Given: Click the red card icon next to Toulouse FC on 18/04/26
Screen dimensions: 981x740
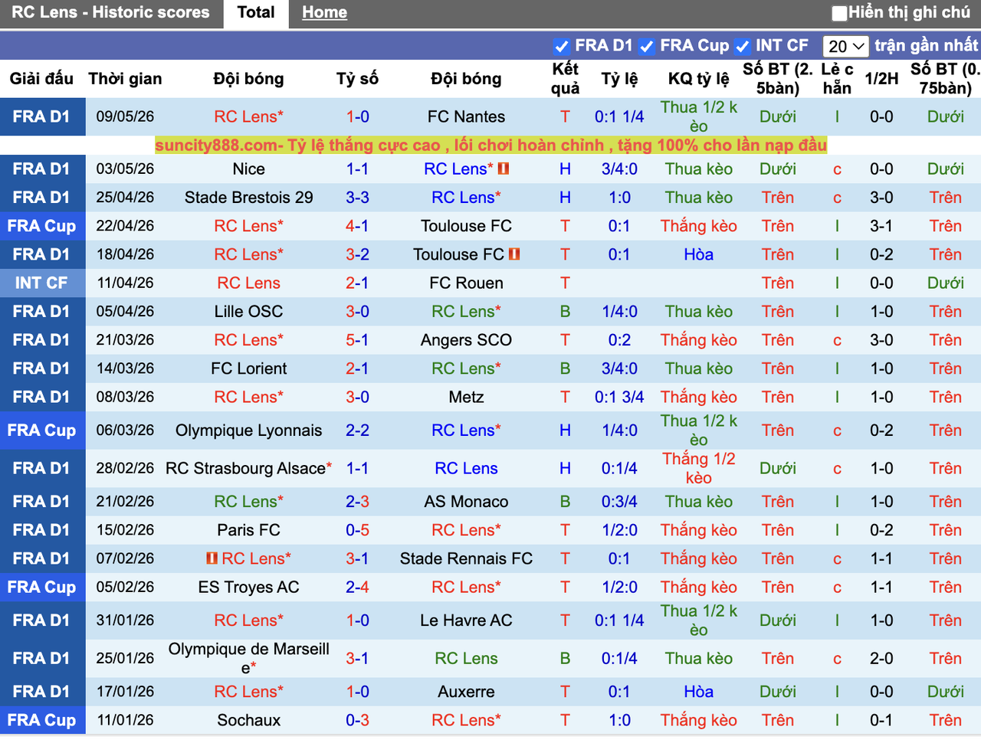Looking at the screenshot, I should click(x=514, y=254).
